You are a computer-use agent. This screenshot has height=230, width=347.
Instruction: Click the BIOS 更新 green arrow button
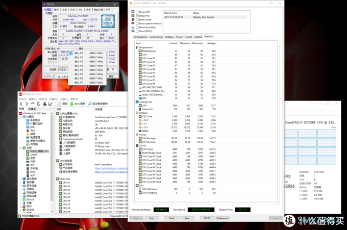coord(78,104)
